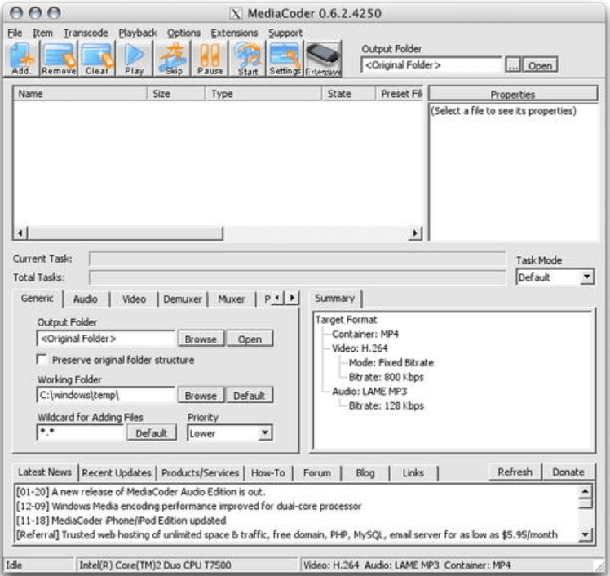Click the Properties panel header button
Viewport: 610px width, 576px height.
513,94
